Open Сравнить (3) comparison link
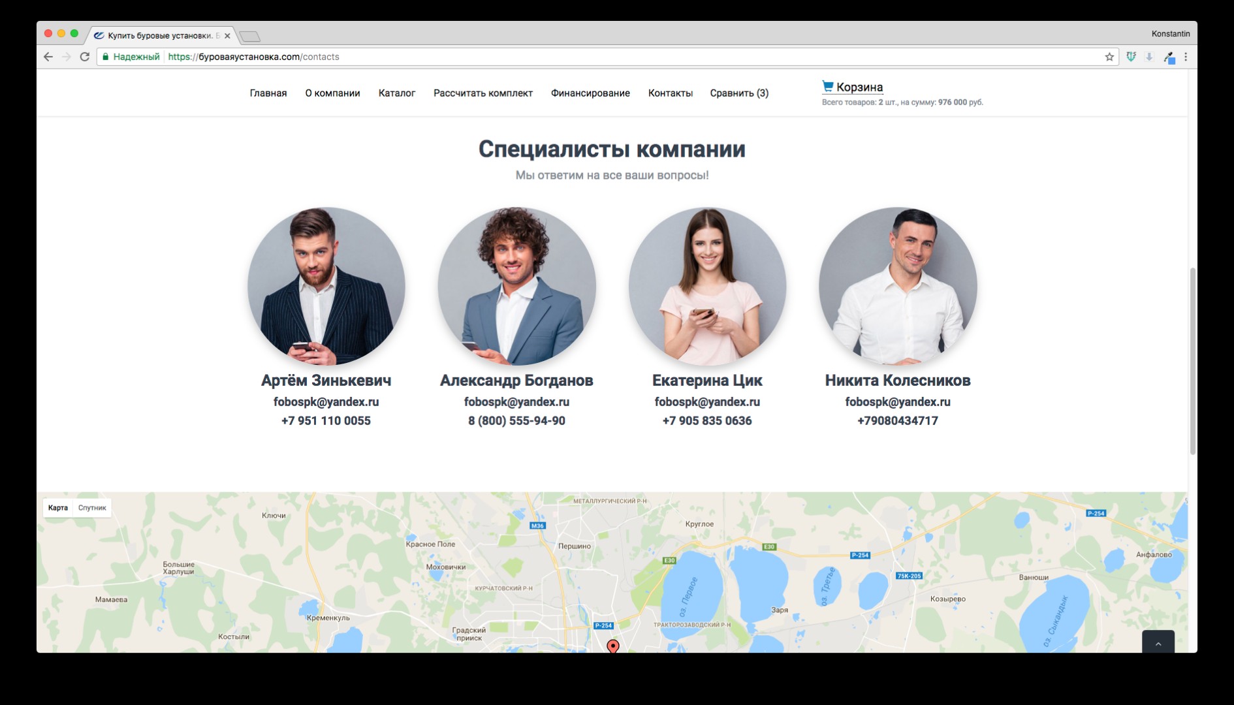Viewport: 1234px width, 705px height. click(x=739, y=93)
